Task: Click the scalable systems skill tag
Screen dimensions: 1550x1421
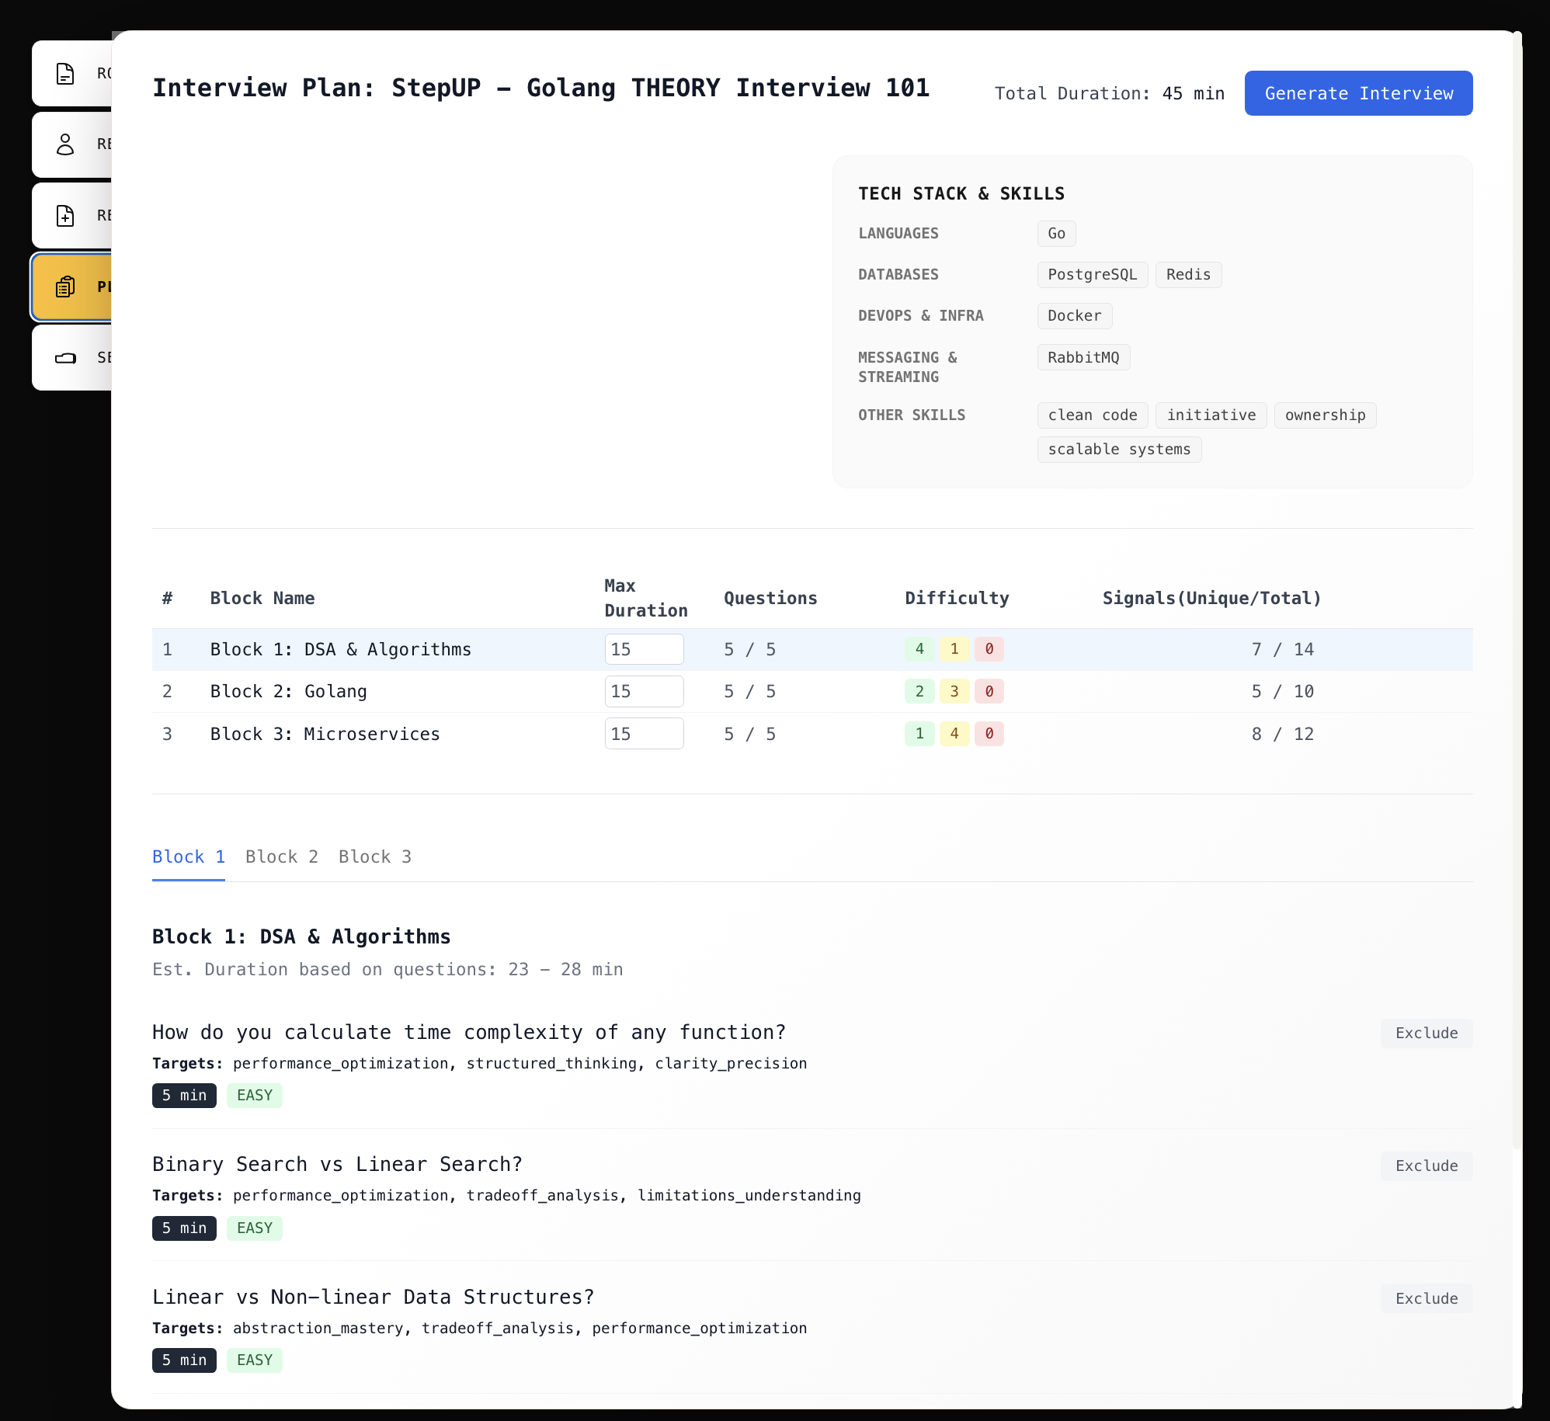Action: pos(1119,449)
